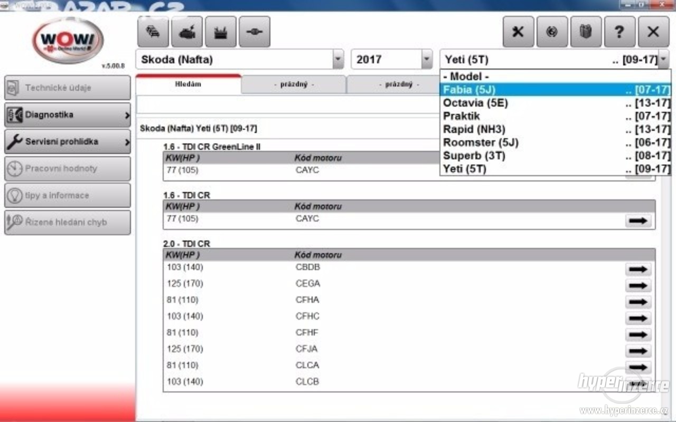Click arrow for CFHA engine row

[638, 302]
